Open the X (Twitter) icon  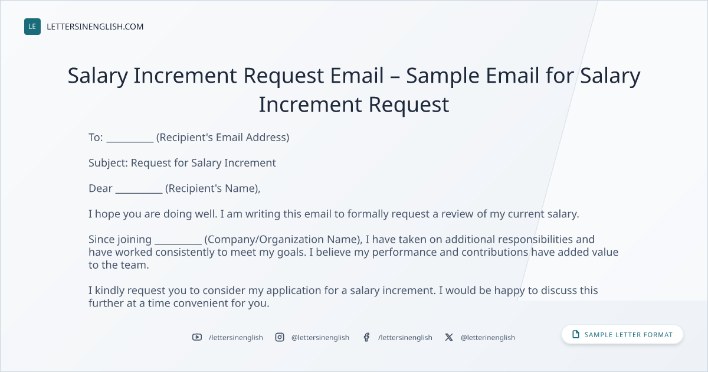coord(449,337)
